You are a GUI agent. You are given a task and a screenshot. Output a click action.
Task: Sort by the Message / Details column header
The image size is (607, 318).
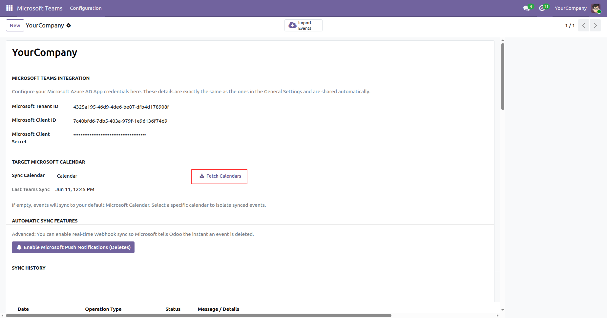[219, 309]
